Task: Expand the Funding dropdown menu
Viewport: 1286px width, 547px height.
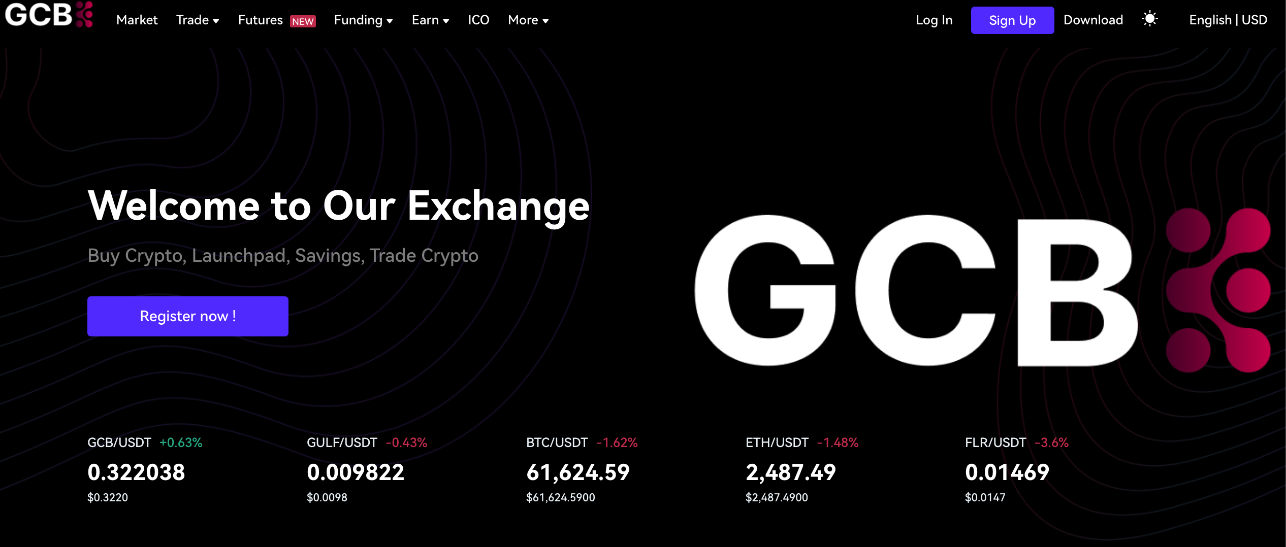Action: (x=363, y=20)
